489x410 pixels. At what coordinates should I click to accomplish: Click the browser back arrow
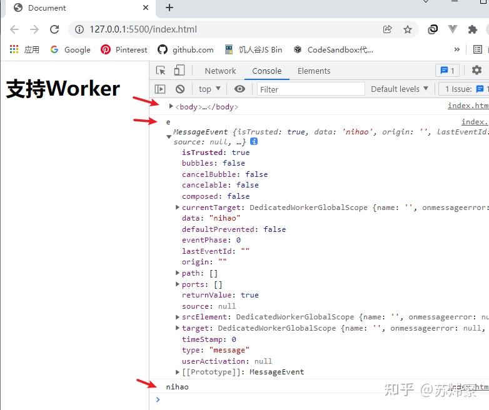click(14, 29)
